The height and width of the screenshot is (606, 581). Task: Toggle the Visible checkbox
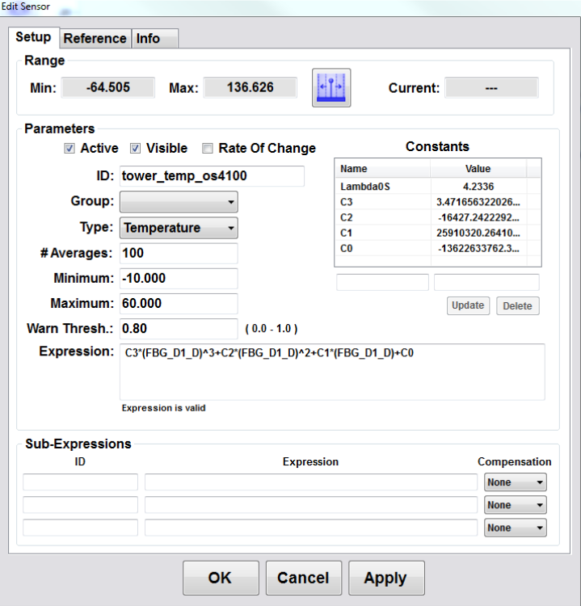[x=135, y=149]
